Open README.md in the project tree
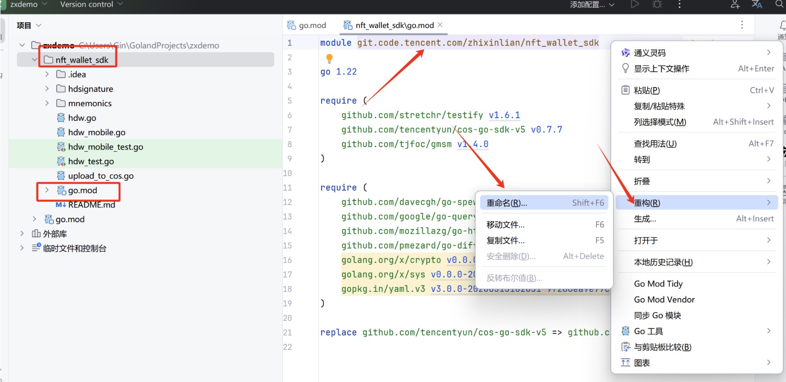786x382 pixels. coord(91,205)
